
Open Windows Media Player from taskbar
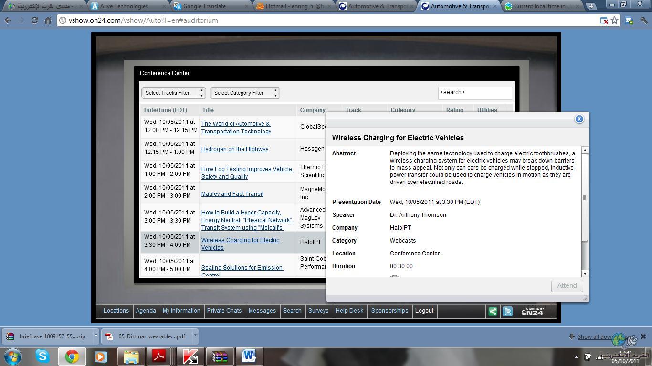pos(101,356)
